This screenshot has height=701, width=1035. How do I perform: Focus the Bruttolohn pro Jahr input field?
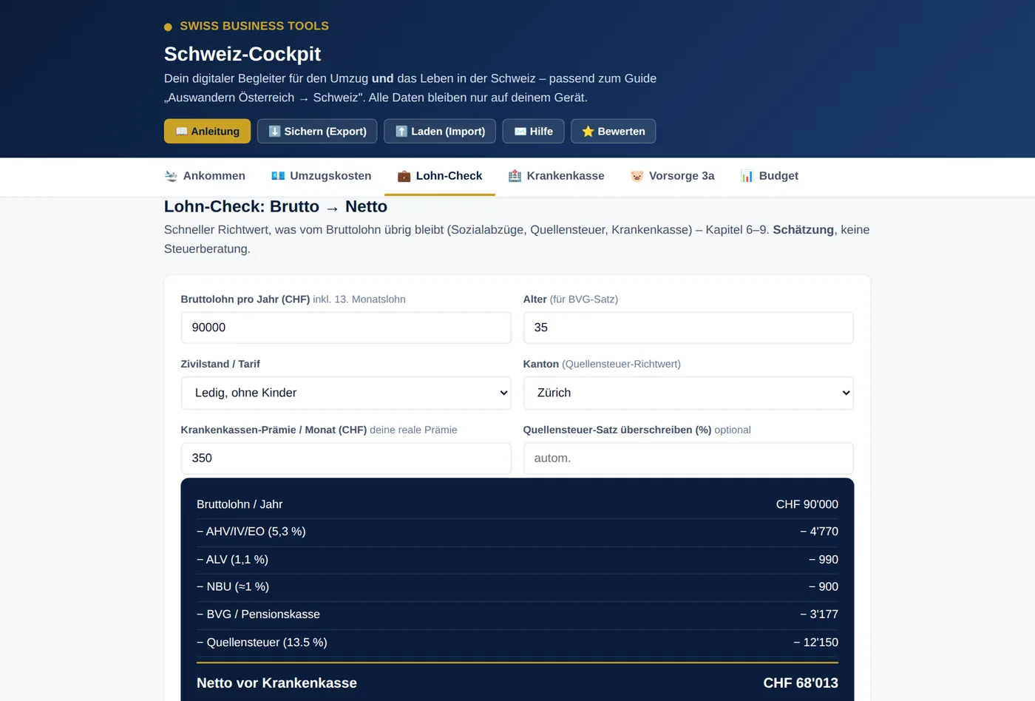coord(346,328)
